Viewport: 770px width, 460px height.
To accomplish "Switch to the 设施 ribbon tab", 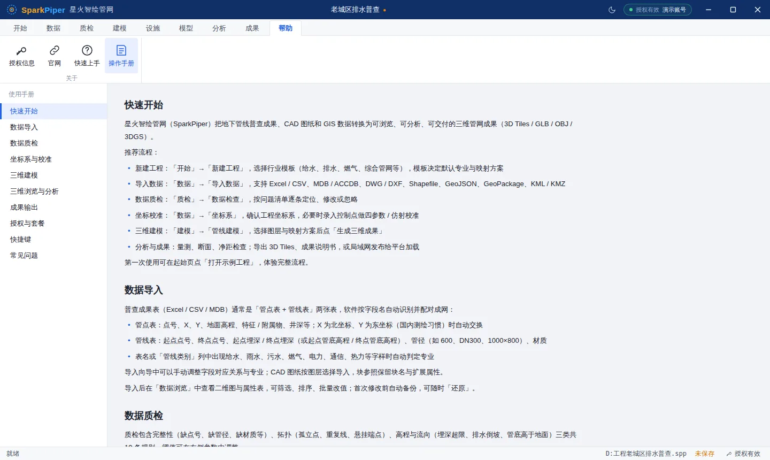I will pyautogui.click(x=153, y=28).
